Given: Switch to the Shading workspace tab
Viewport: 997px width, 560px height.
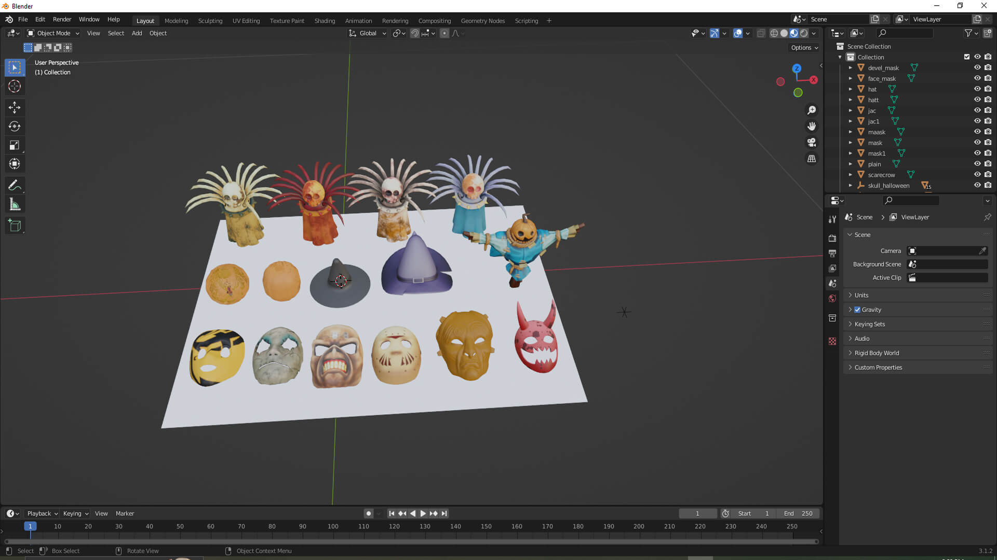Looking at the screenshot, I should click(325, 21).
